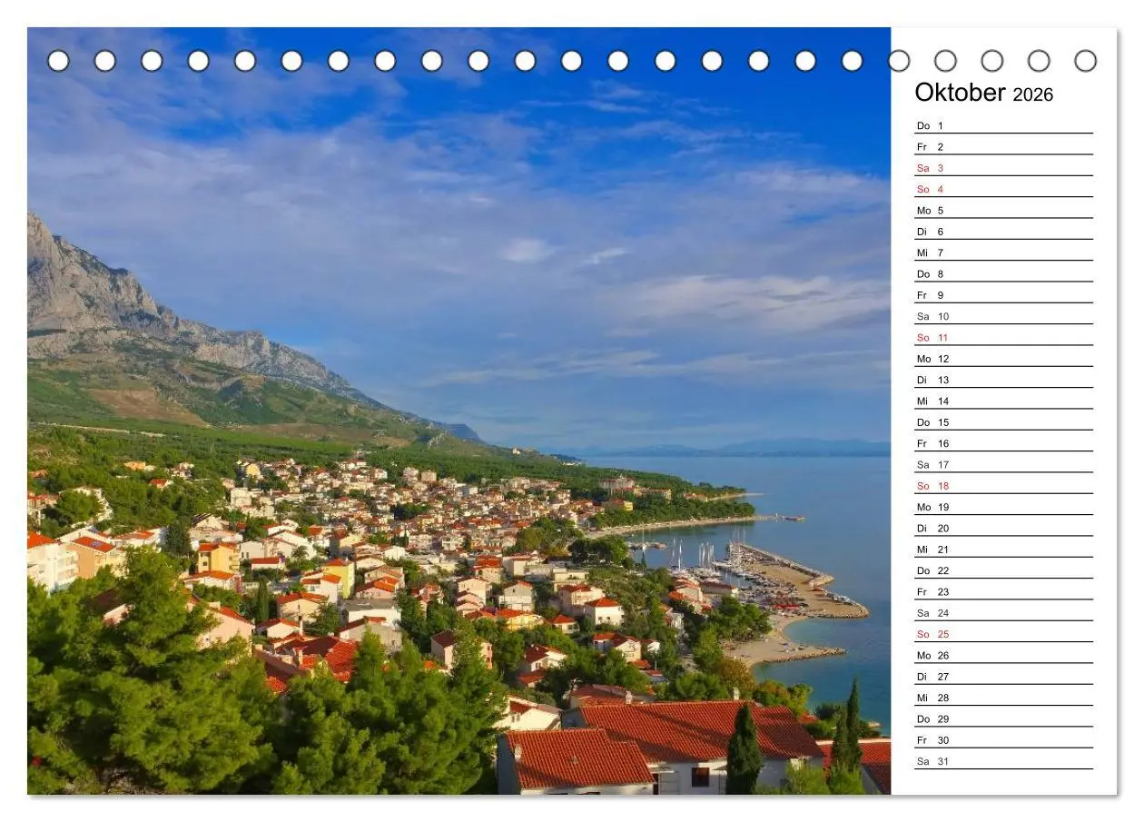Select the red 'Sa 3' date row
The height and width of the screenshot is (822, 1144).
1003,168
